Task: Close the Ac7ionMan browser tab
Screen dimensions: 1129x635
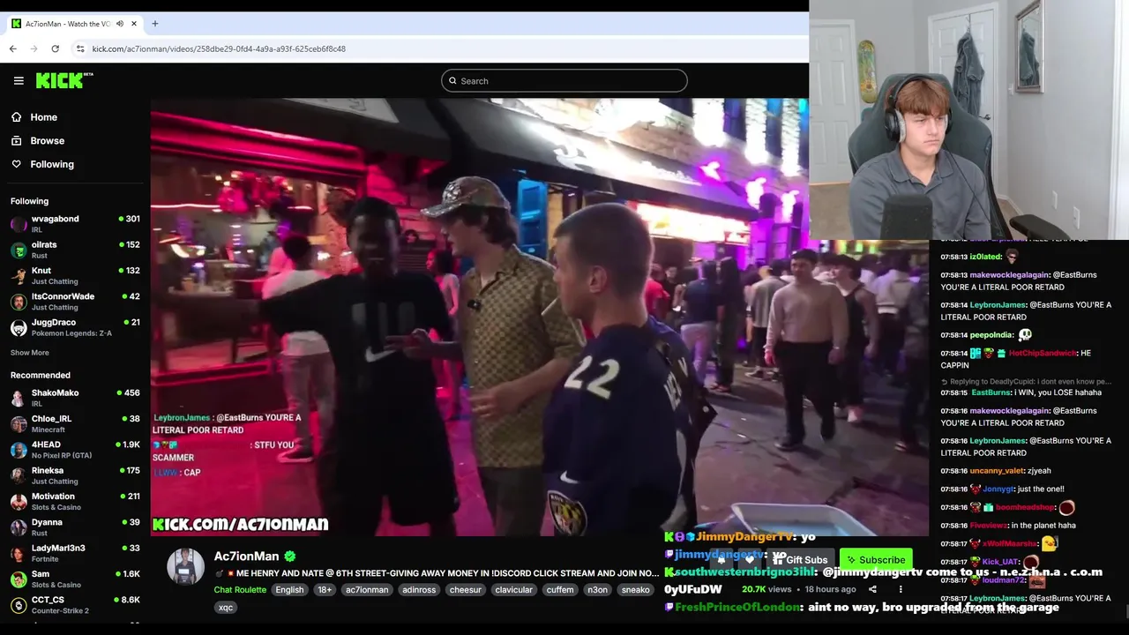Action: click(x=134, y=24)
